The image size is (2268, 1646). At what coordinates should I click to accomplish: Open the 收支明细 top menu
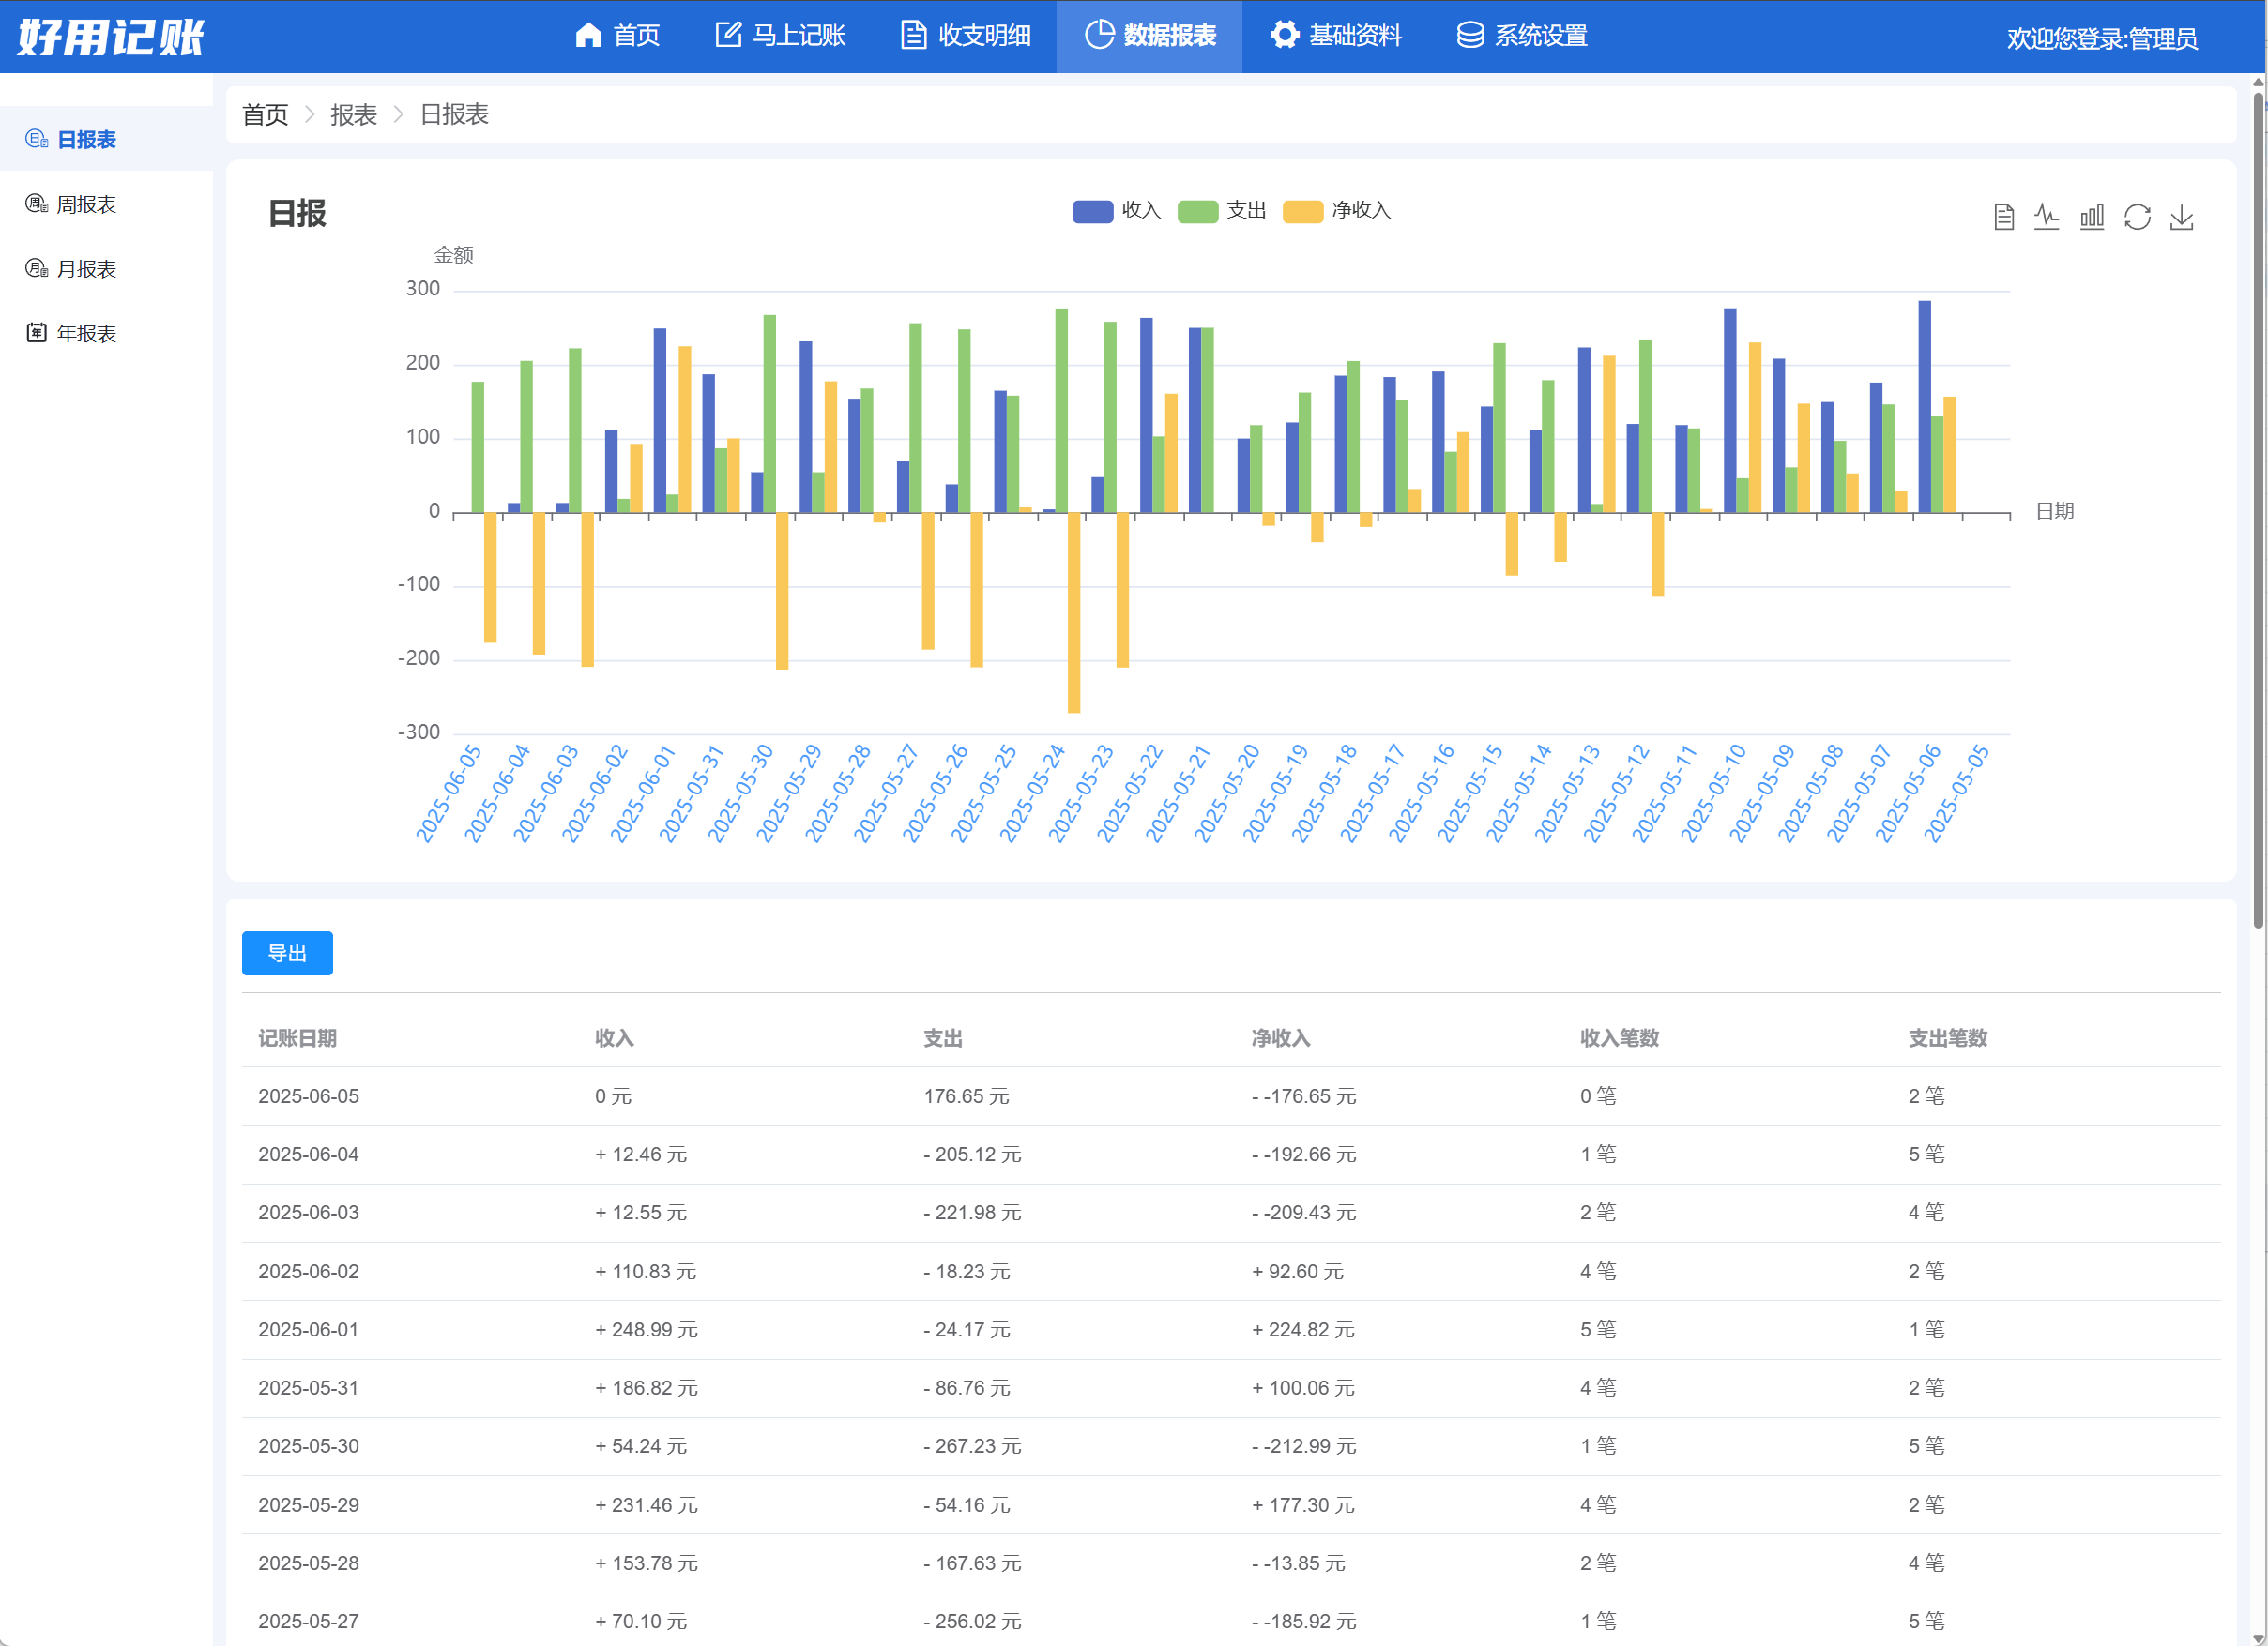click(965, 36)
